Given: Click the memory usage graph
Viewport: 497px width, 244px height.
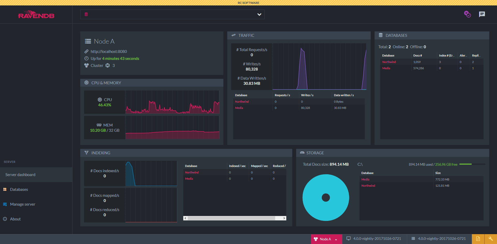Looking at the screenshot, I should 172,128.
